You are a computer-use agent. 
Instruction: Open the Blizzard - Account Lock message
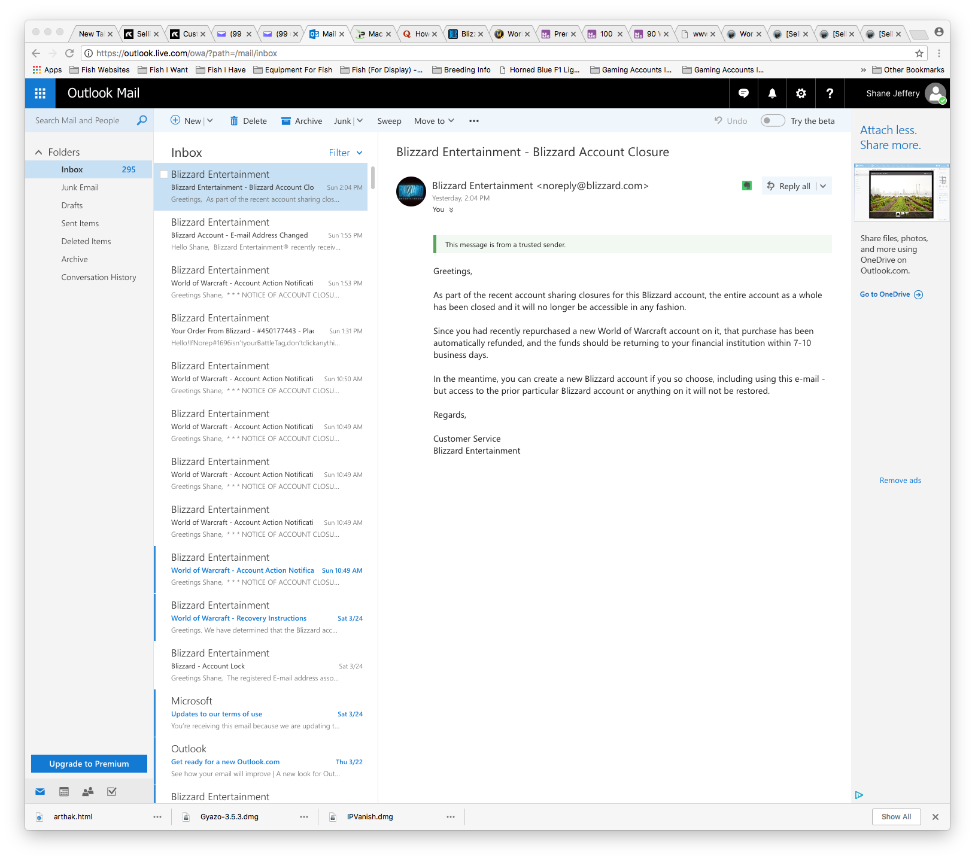click(261, 665)
